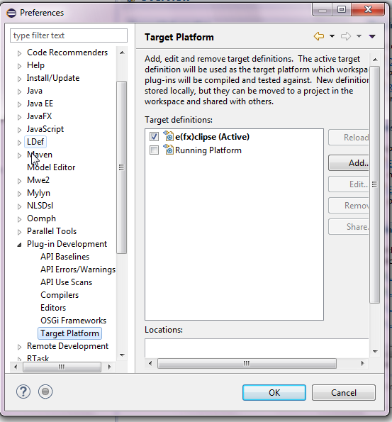Select Model Editor preference page
This screenshot has height=422, width=392.
[51, 167]
